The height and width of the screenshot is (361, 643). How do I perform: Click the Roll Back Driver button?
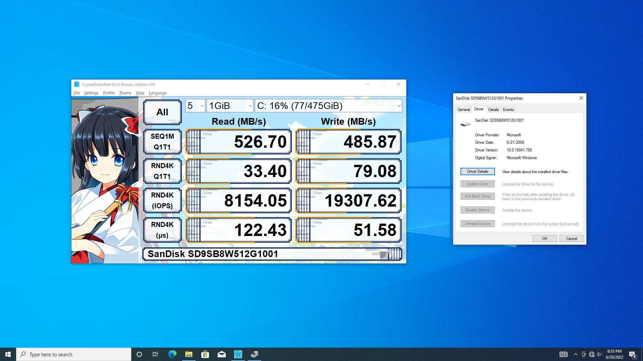(478, 196)
